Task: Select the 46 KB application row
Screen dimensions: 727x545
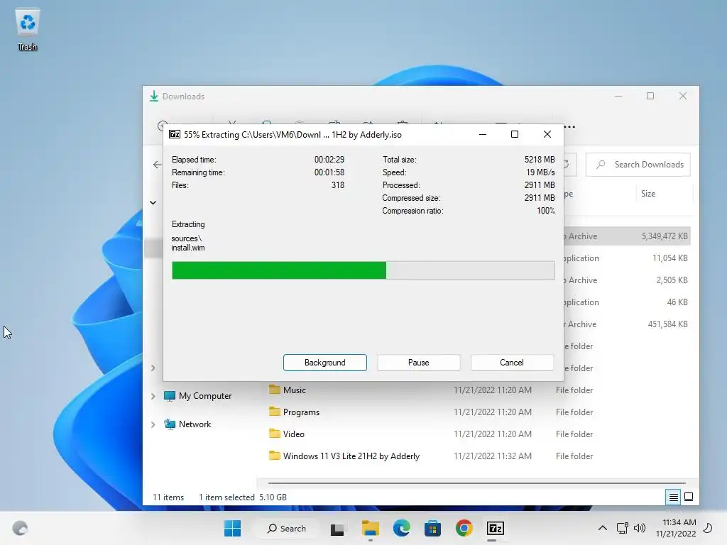Action: coord(627,302)
